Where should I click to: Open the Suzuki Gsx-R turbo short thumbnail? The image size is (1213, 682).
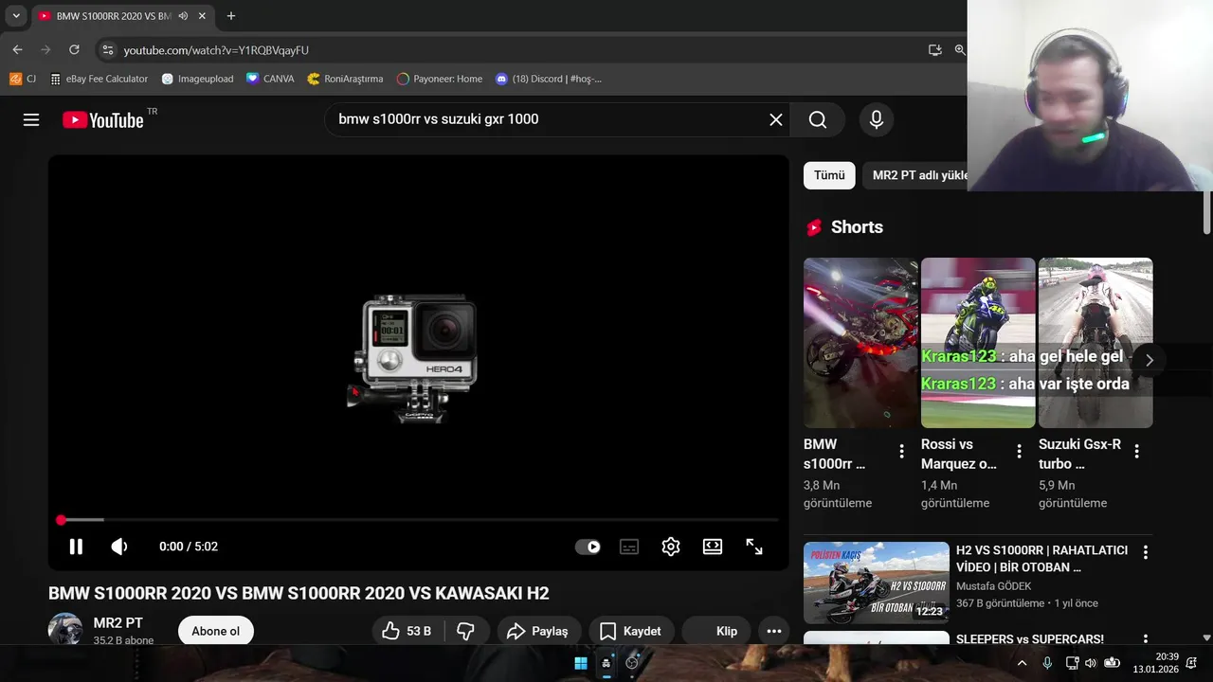click(1095, 343)
